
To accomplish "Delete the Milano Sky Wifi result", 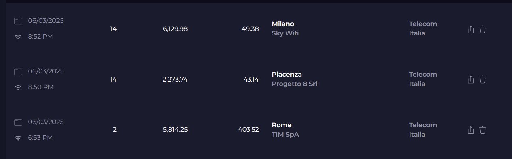I will coord(483,29).
